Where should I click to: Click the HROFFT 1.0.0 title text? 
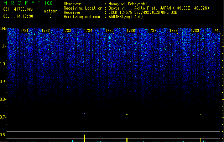[28, 3]
